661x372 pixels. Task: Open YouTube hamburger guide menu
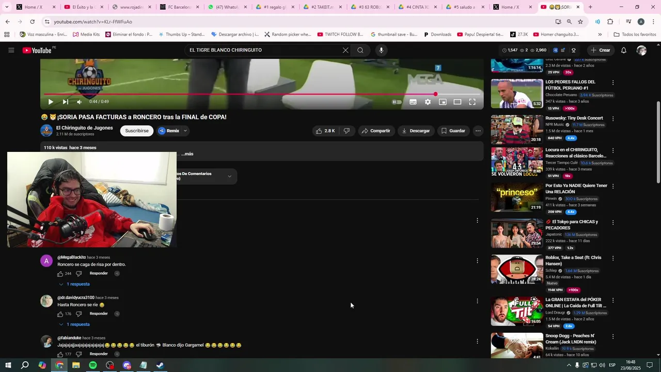[x=11, y=50]
